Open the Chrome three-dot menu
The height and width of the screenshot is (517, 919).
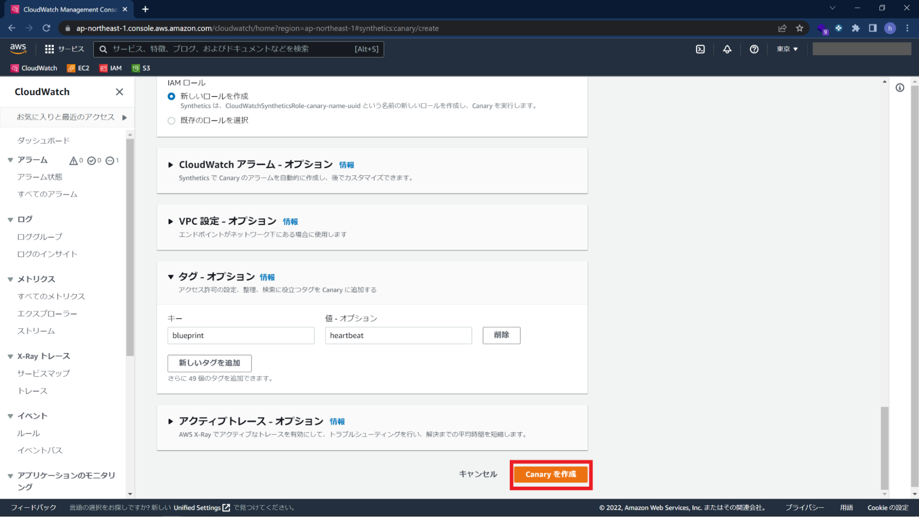tap(907, 28)
